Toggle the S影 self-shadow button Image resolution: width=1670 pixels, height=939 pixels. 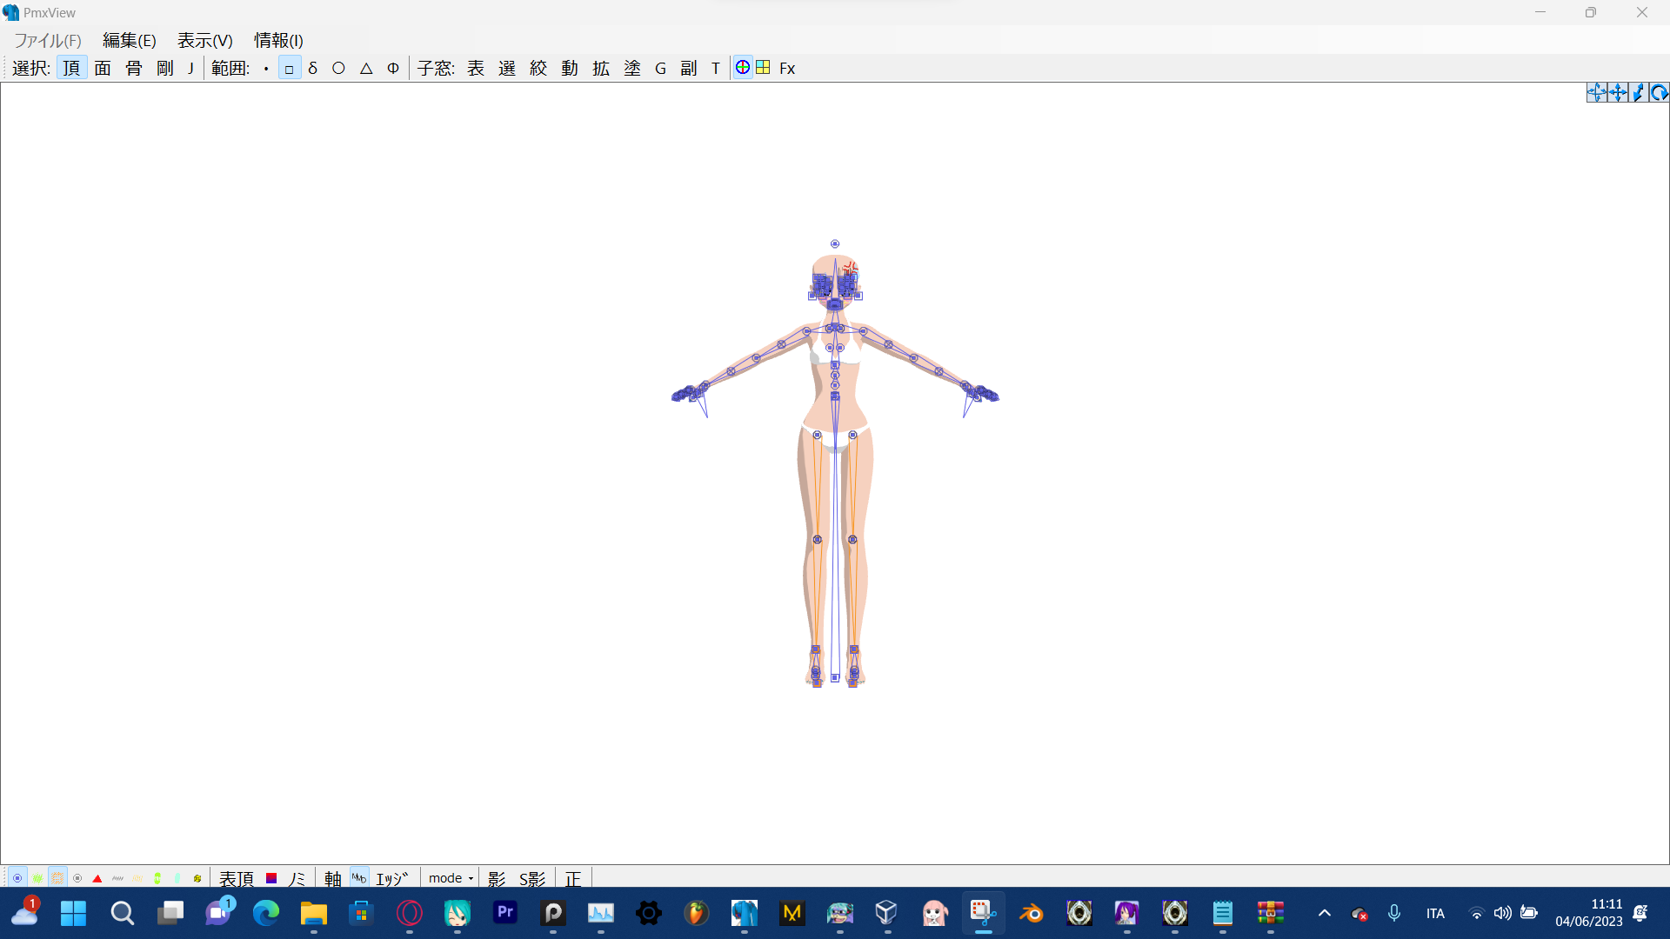coord(532,878)
